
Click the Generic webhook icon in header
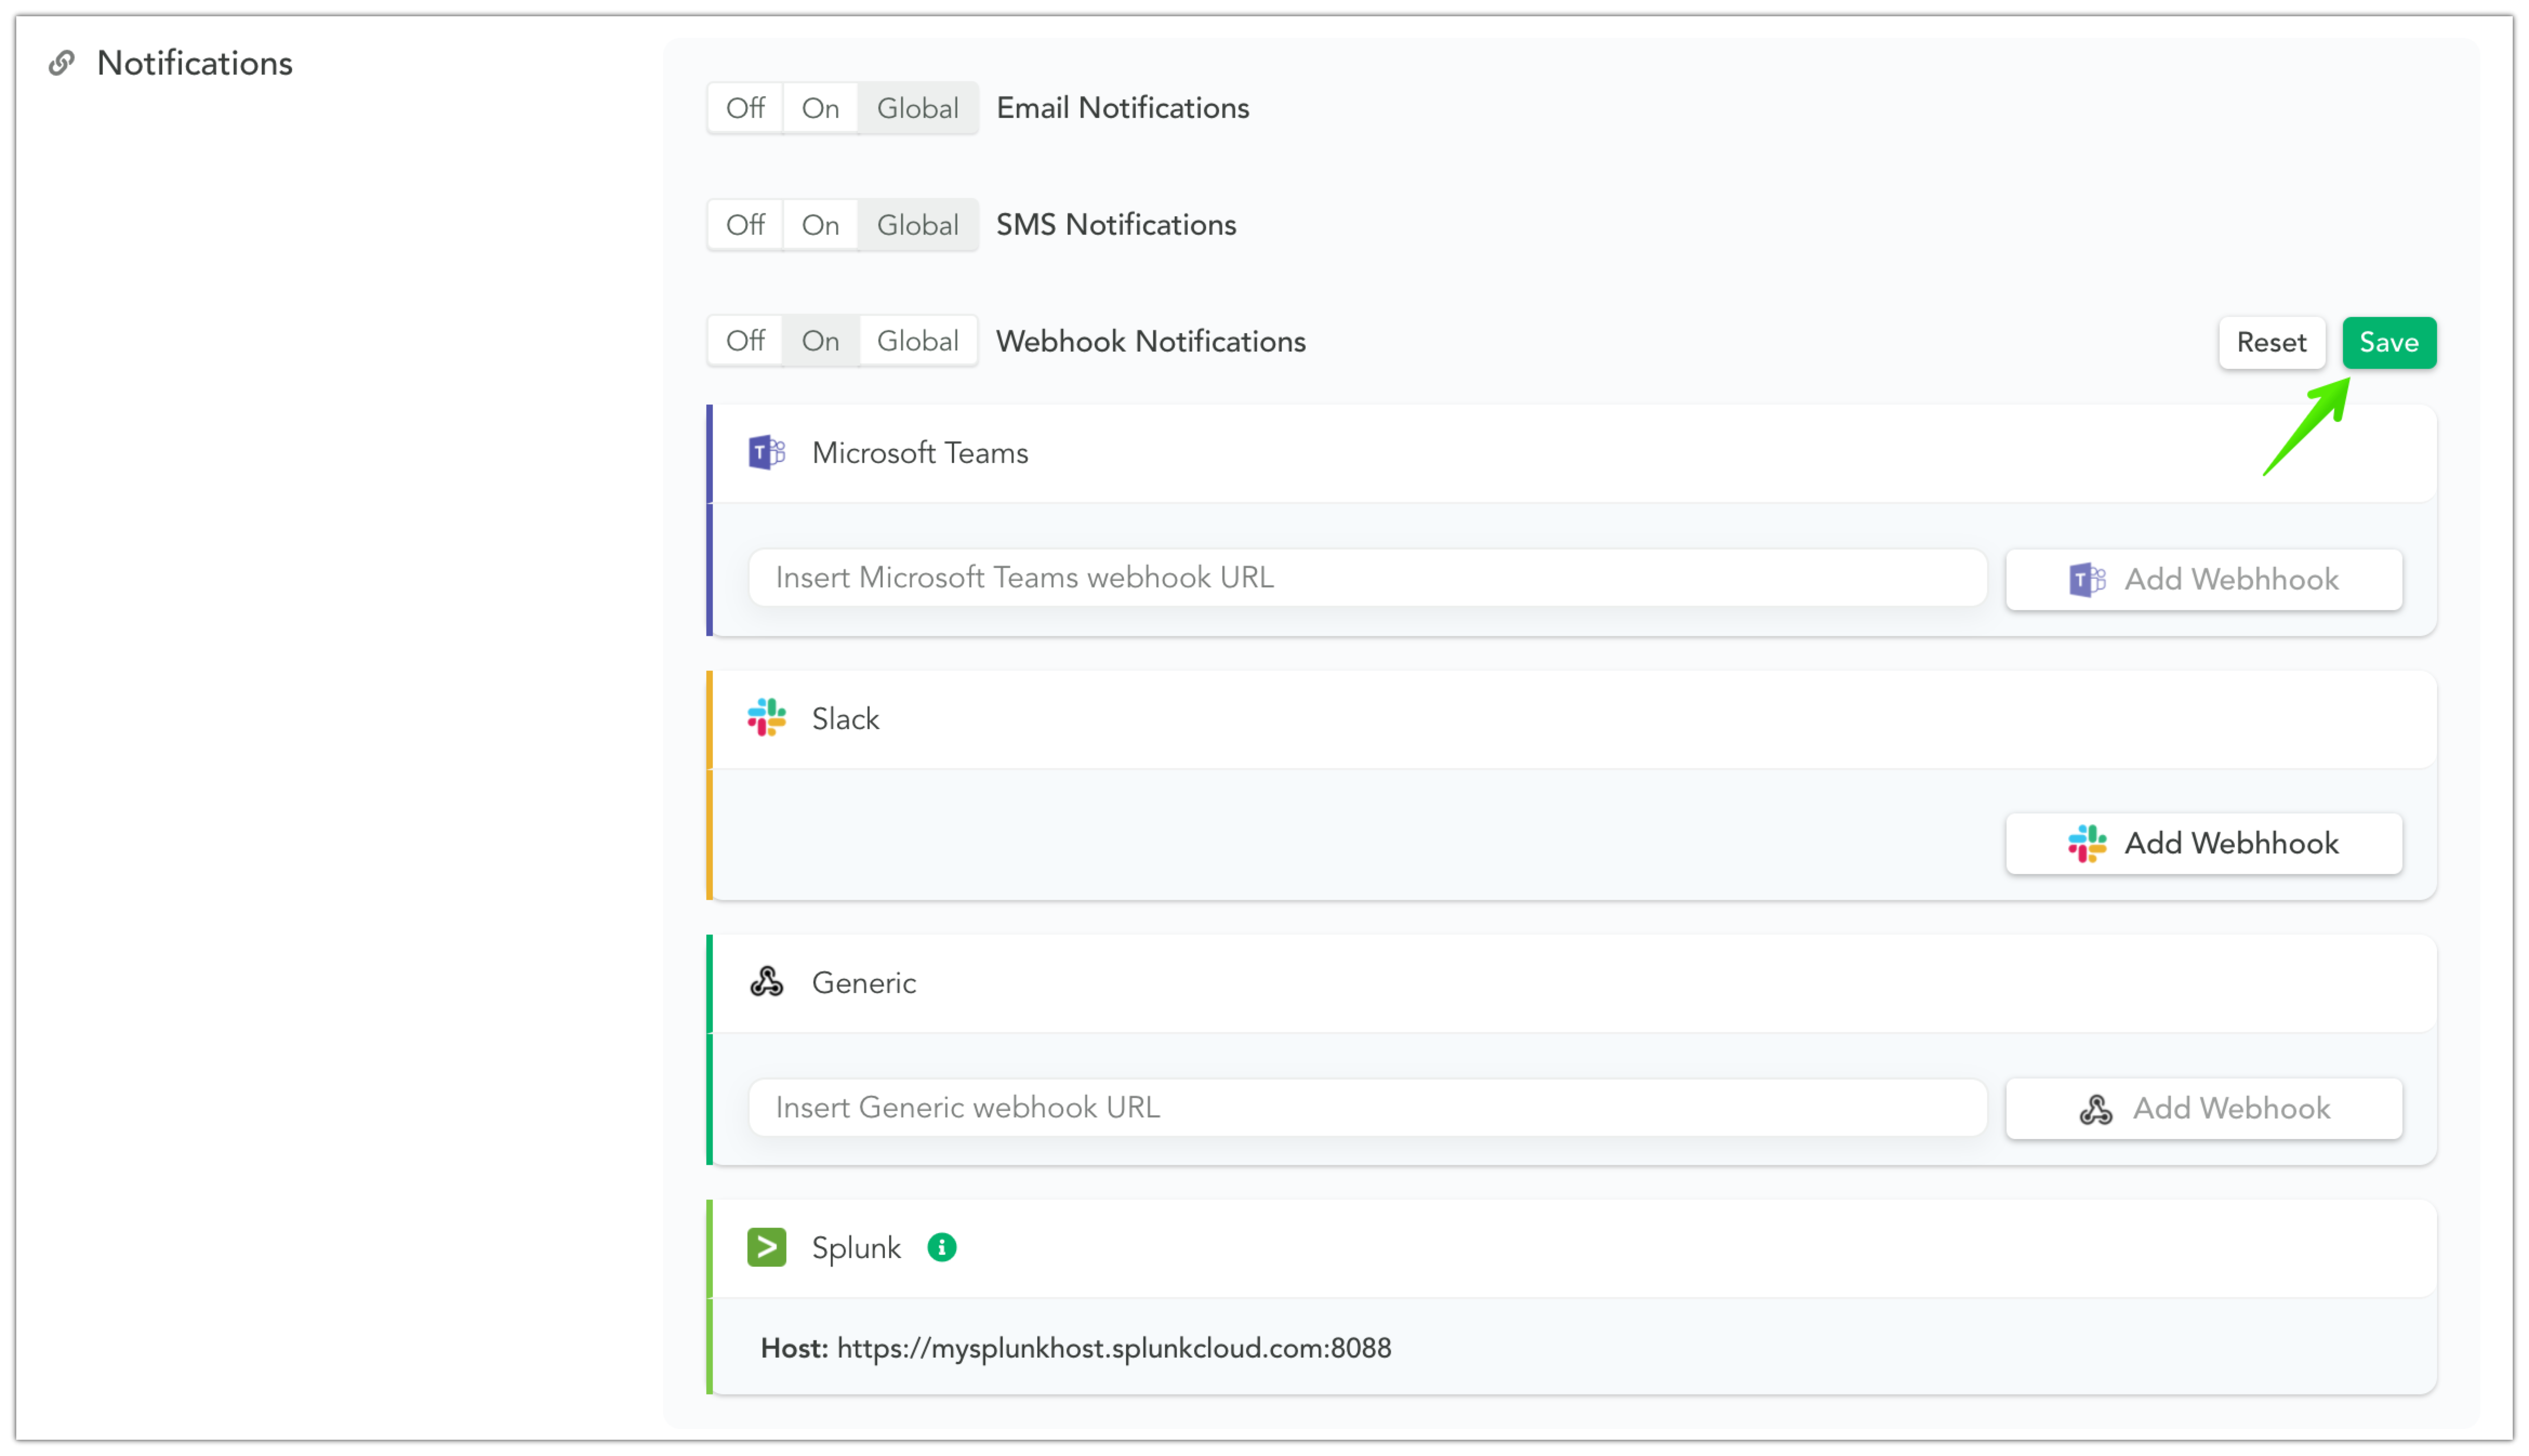click(x=766, y=983)
